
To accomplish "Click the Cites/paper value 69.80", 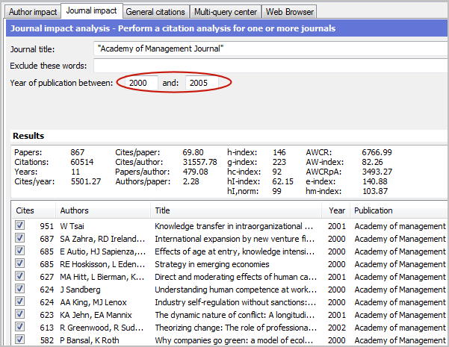I will pos(193,152).
